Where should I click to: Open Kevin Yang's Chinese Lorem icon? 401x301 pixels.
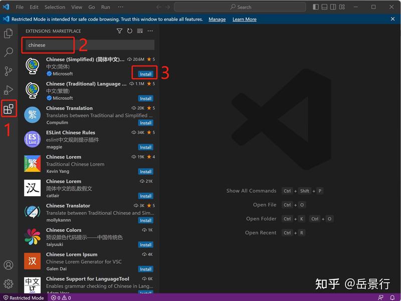pos(33,164)
